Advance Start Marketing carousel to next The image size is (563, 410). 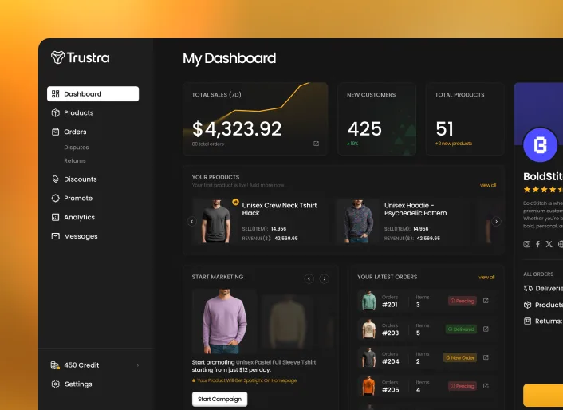(325, 278)
